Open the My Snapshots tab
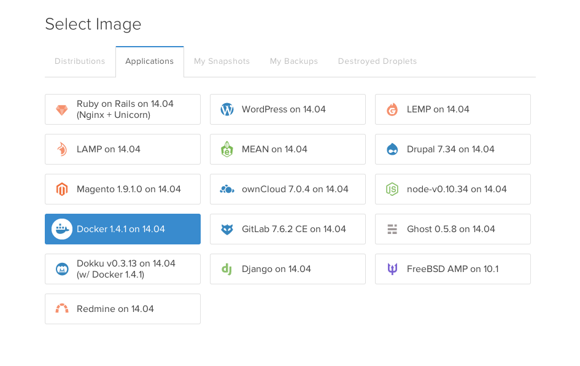Image resolution: width=580 pixels, height=366 pixels. (x=222, y=61)
